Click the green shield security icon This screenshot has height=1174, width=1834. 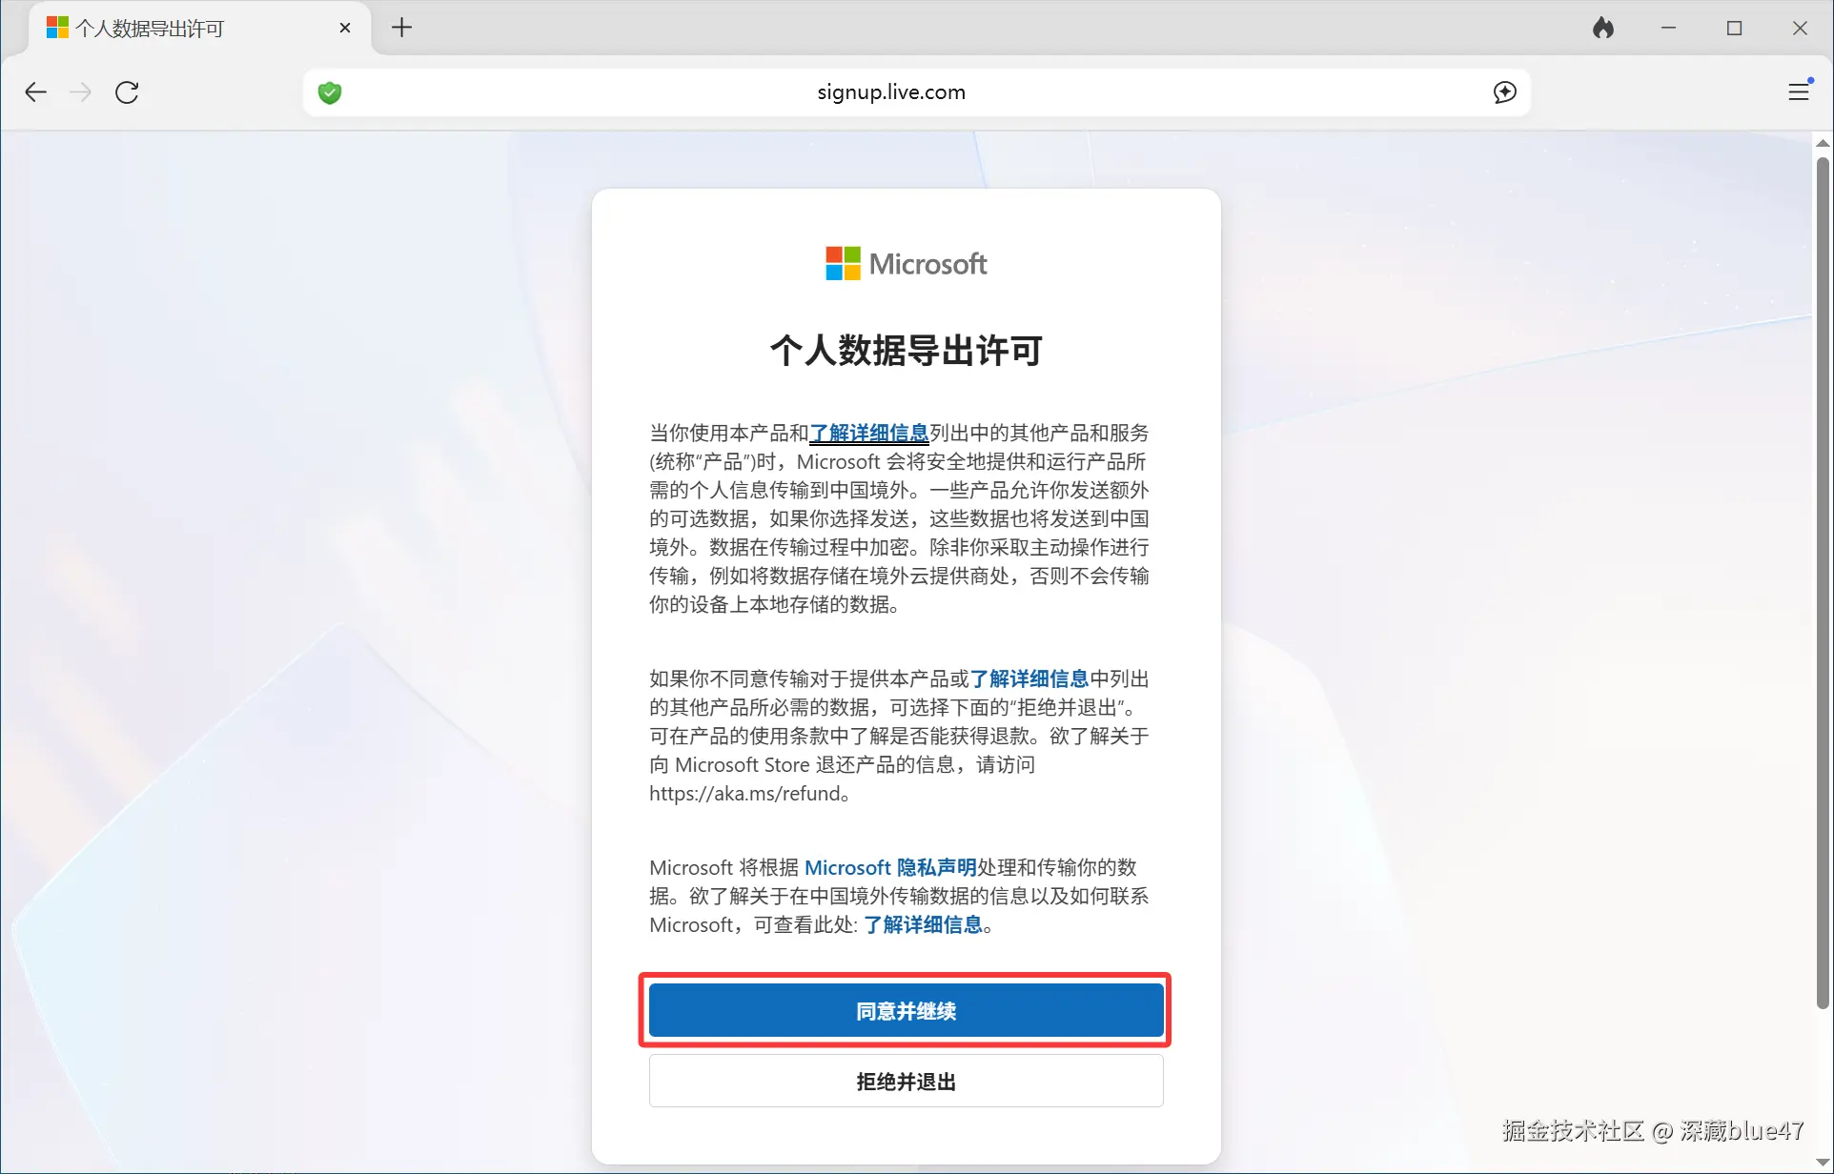click(x=330, y=92)
